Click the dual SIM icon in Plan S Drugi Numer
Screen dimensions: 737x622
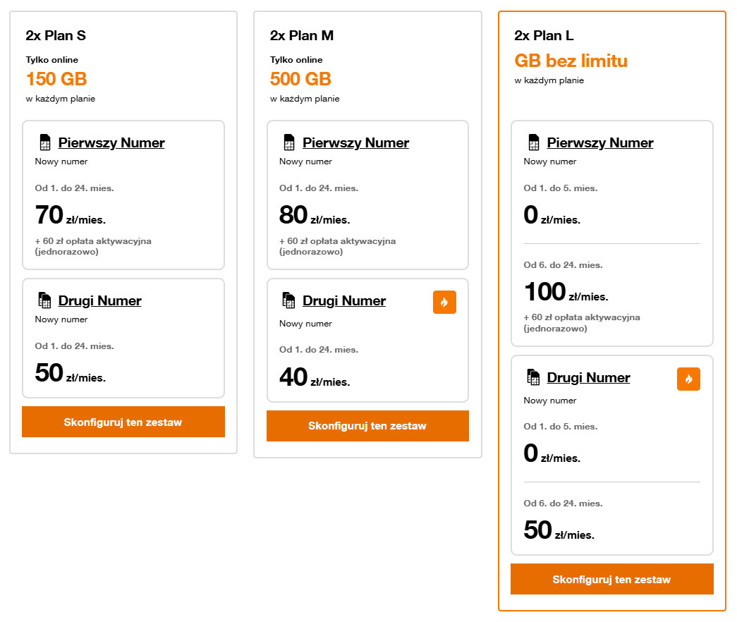44,300
